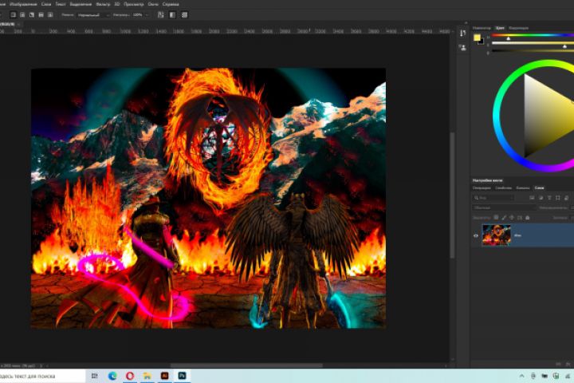Click the Task View taskbar icon

coord(94,375)
